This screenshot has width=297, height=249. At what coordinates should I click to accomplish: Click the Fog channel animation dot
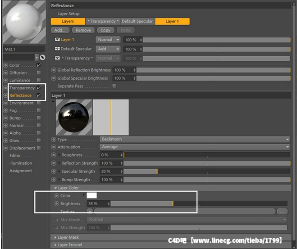[x=6, y=110]
